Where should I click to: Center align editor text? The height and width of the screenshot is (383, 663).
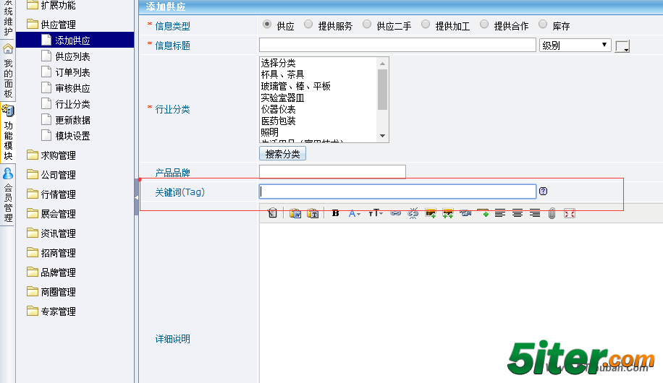click(518, 213)
